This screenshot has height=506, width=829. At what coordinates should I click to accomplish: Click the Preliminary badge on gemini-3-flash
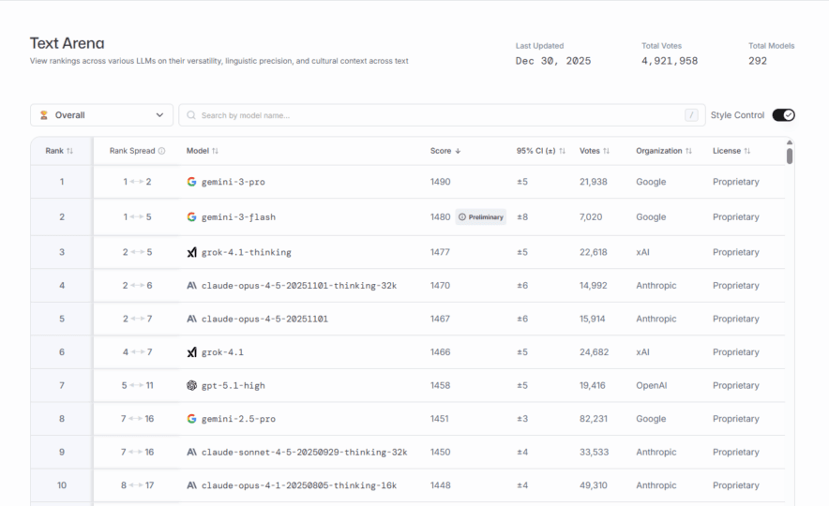coord(481,217)
